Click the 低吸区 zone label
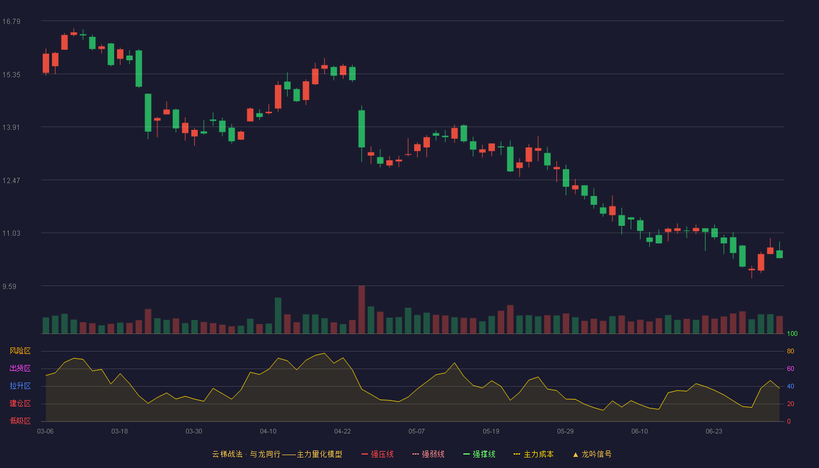The image size is (819, 468). pos(20,421)
